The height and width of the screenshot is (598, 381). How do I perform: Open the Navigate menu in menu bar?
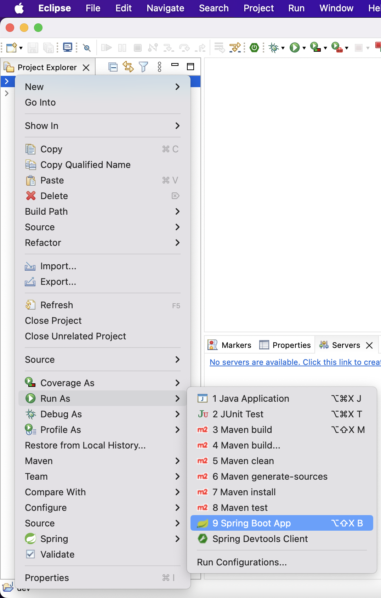pos(165,8)
